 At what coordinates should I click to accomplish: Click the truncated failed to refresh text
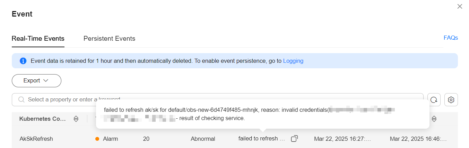[262, 139]
